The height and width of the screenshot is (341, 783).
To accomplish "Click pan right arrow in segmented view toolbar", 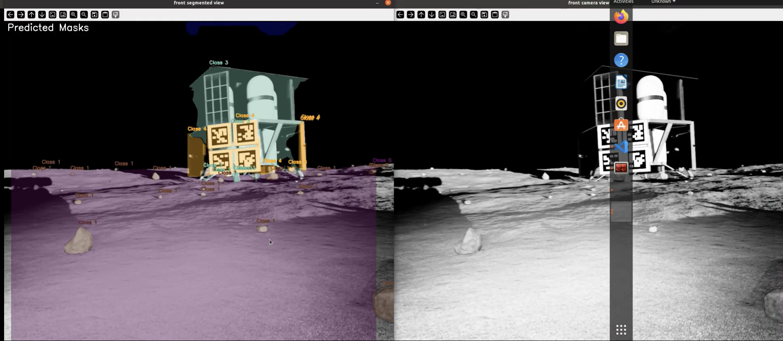I will [x=21, y=15].
